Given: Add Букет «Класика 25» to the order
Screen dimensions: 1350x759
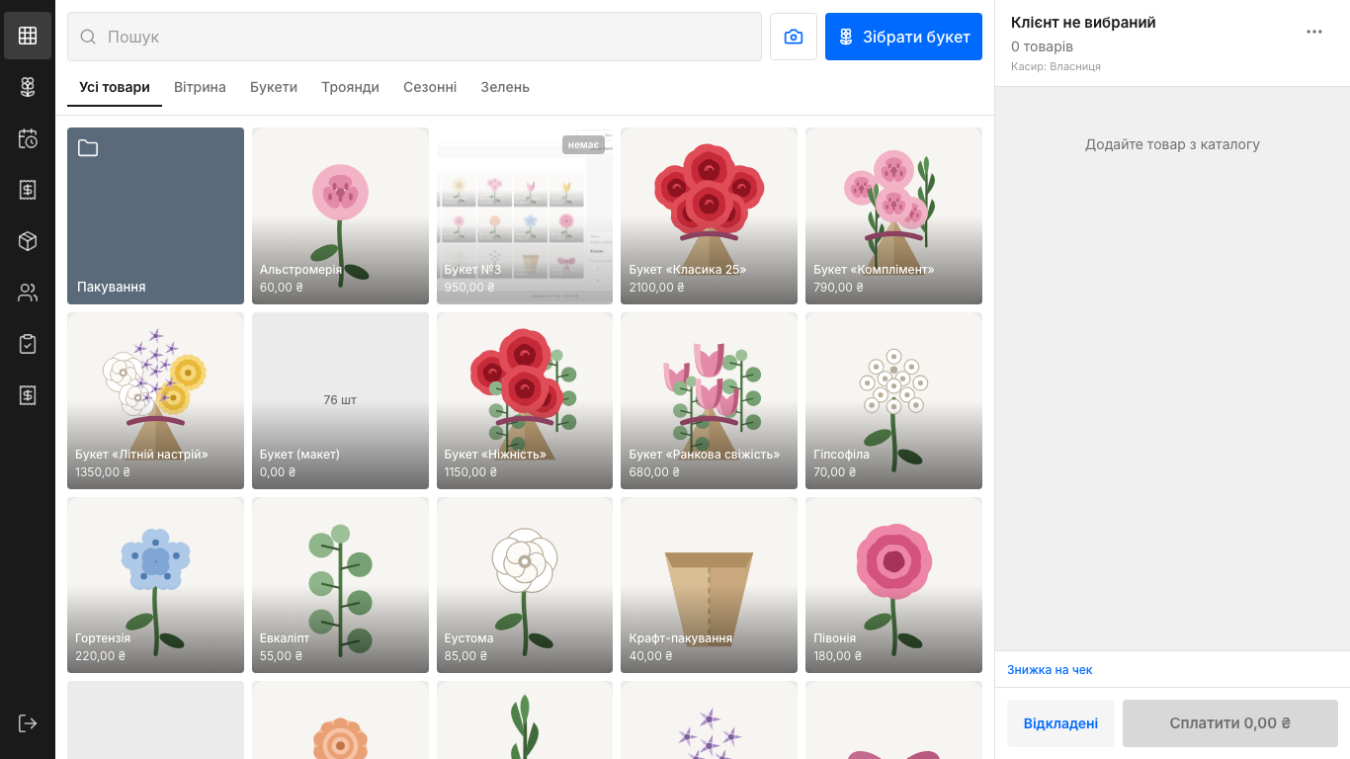Looking at the screenshot, I should coord(709,215).
